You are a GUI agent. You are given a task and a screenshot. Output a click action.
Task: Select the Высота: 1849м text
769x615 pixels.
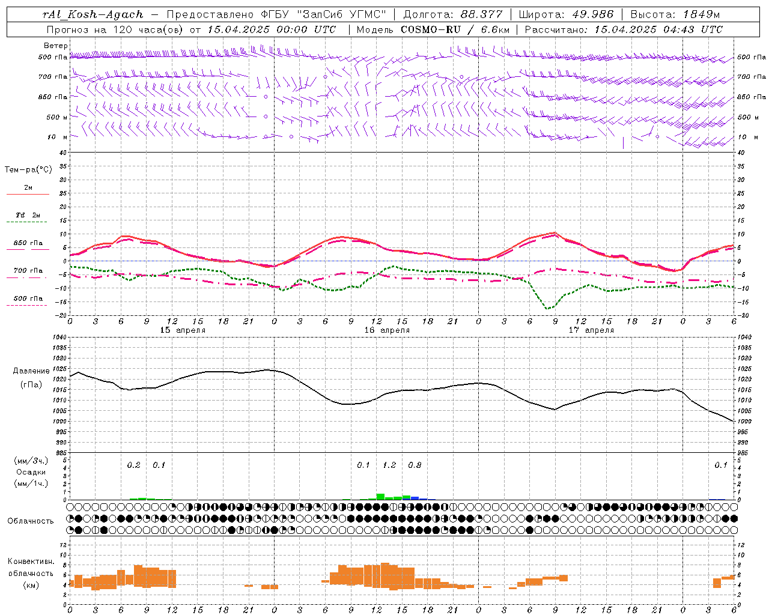(x=675, y=14)
